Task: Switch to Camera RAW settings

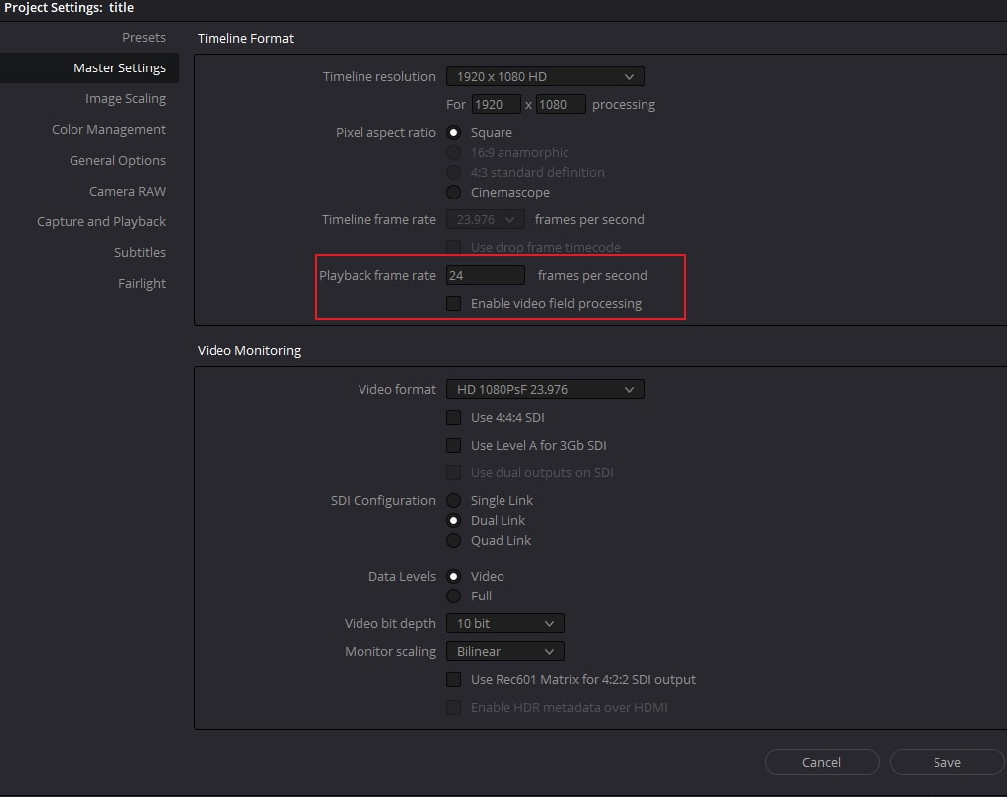Action: coord(127,192)
